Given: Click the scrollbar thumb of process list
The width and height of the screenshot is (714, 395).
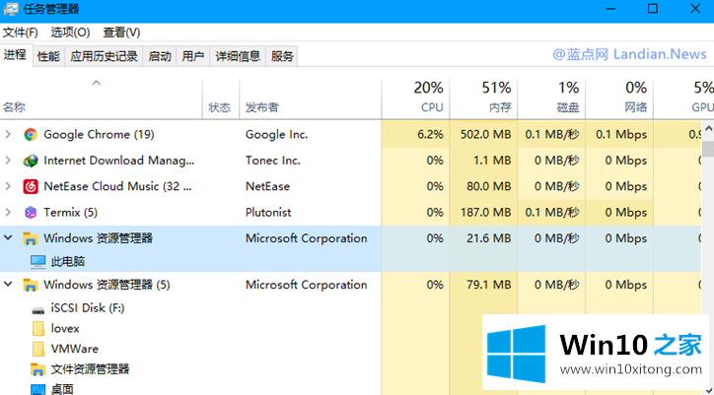Looking at the screenshot, I should [x=708, y=149].
